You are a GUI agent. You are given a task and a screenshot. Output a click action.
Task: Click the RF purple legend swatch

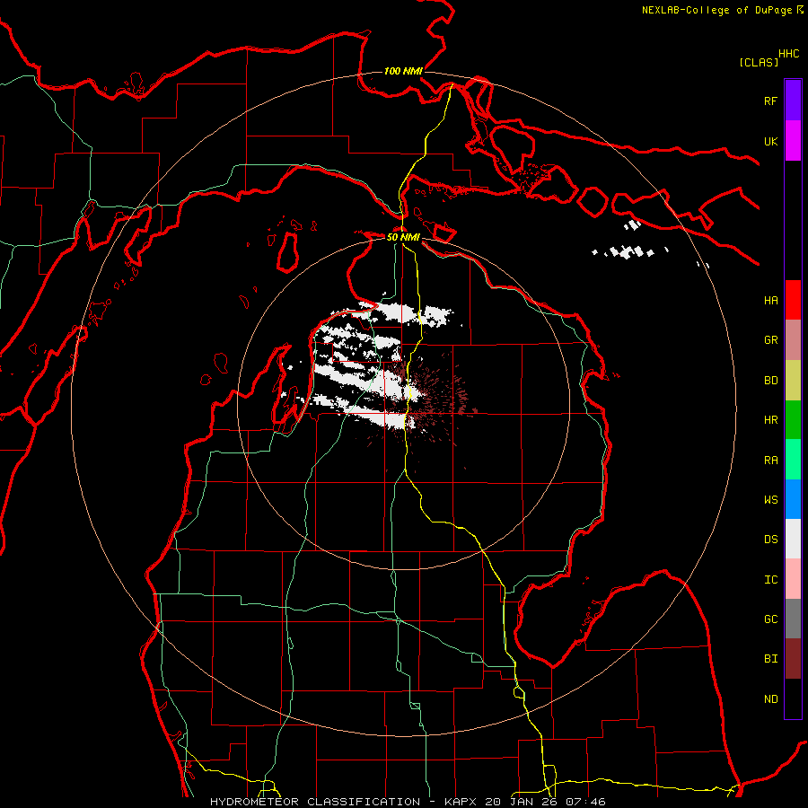pyautogui.click(x=793, y=101)
